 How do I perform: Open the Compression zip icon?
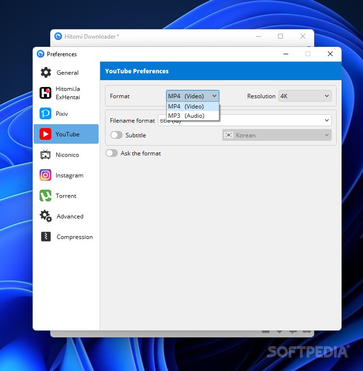46,237
